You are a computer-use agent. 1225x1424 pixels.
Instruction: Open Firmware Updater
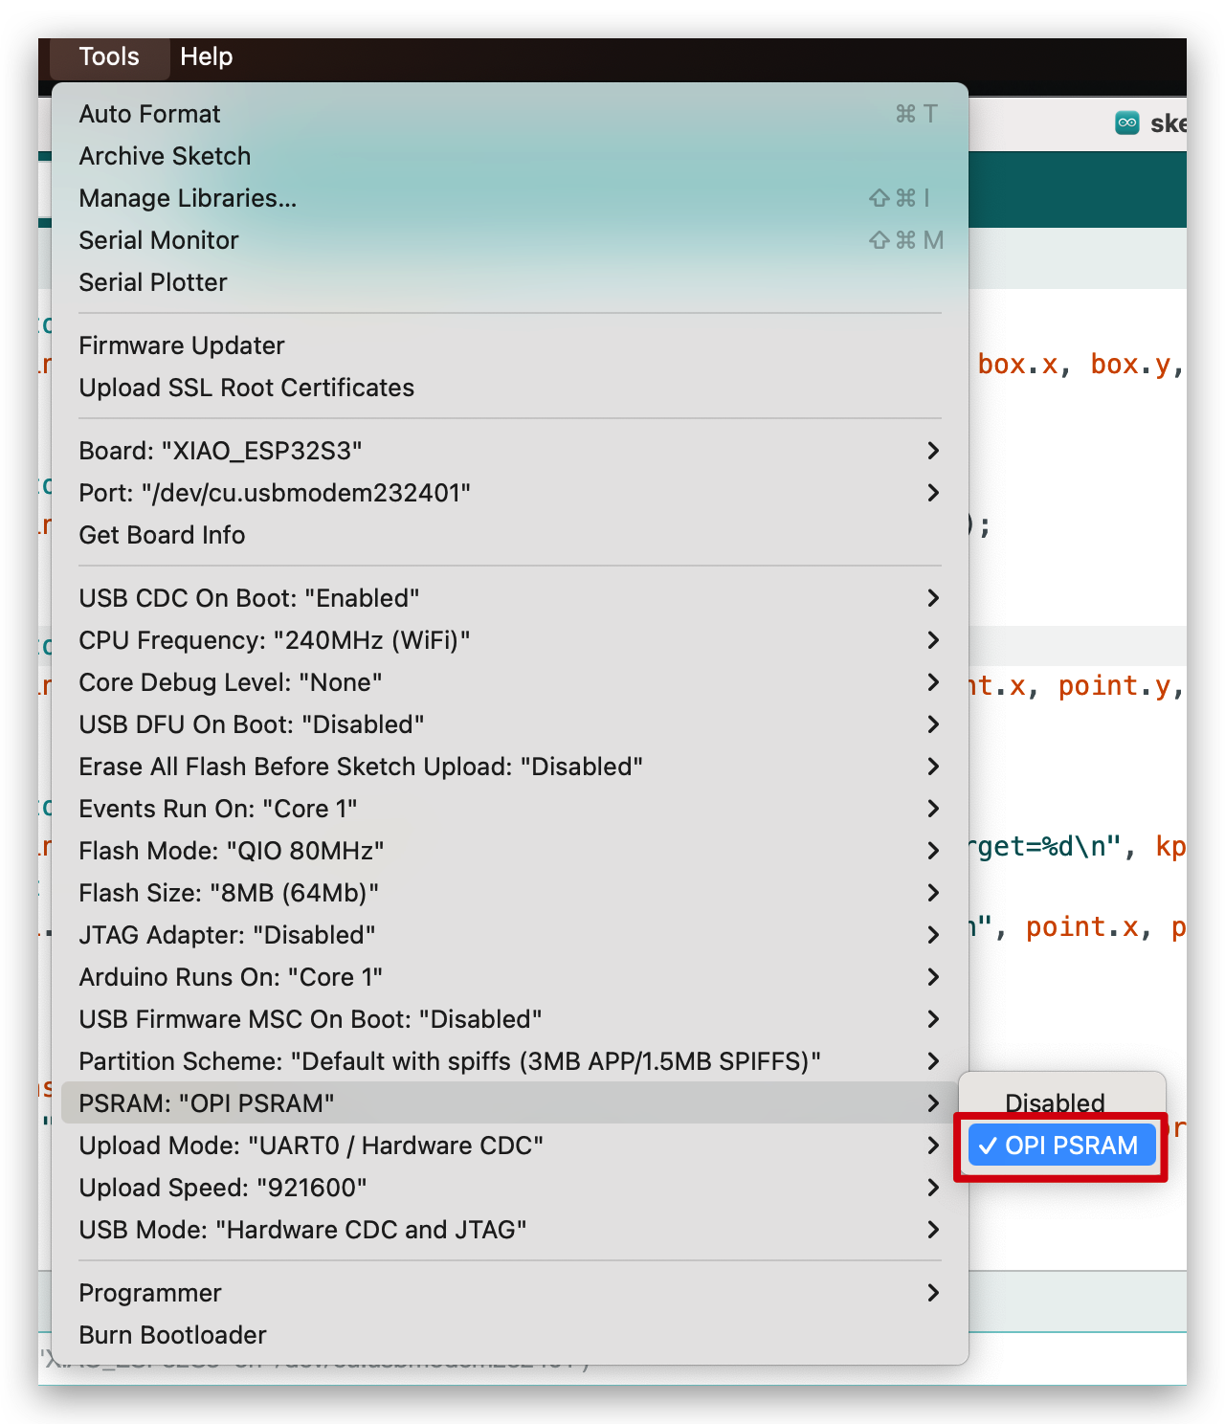pyautogui.click(x=510, y=345)
